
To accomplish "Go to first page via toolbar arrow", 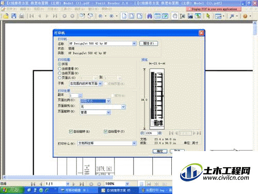I will pos(31,16).
